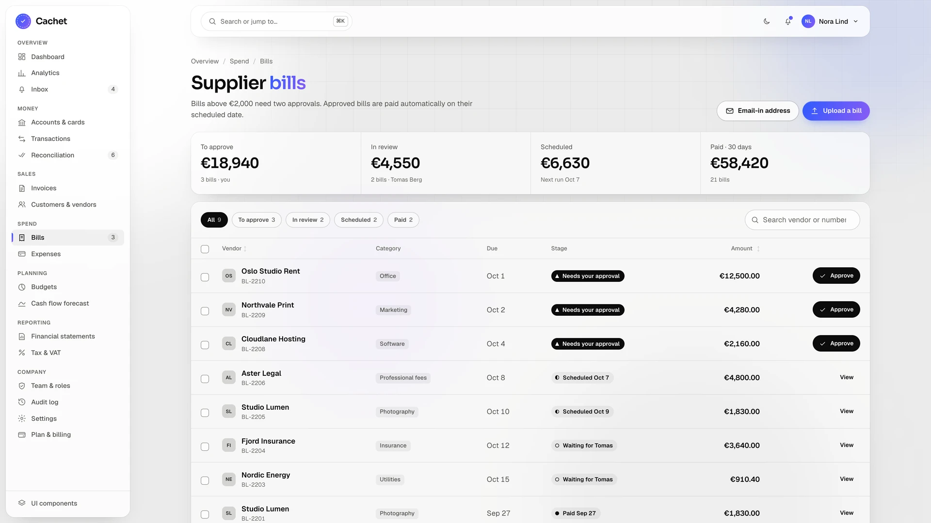Toggle dark mode moon icon

(767, 21)
